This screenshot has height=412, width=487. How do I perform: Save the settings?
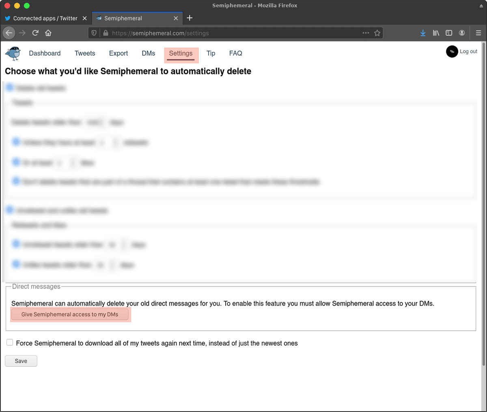(x=21, y=361)
